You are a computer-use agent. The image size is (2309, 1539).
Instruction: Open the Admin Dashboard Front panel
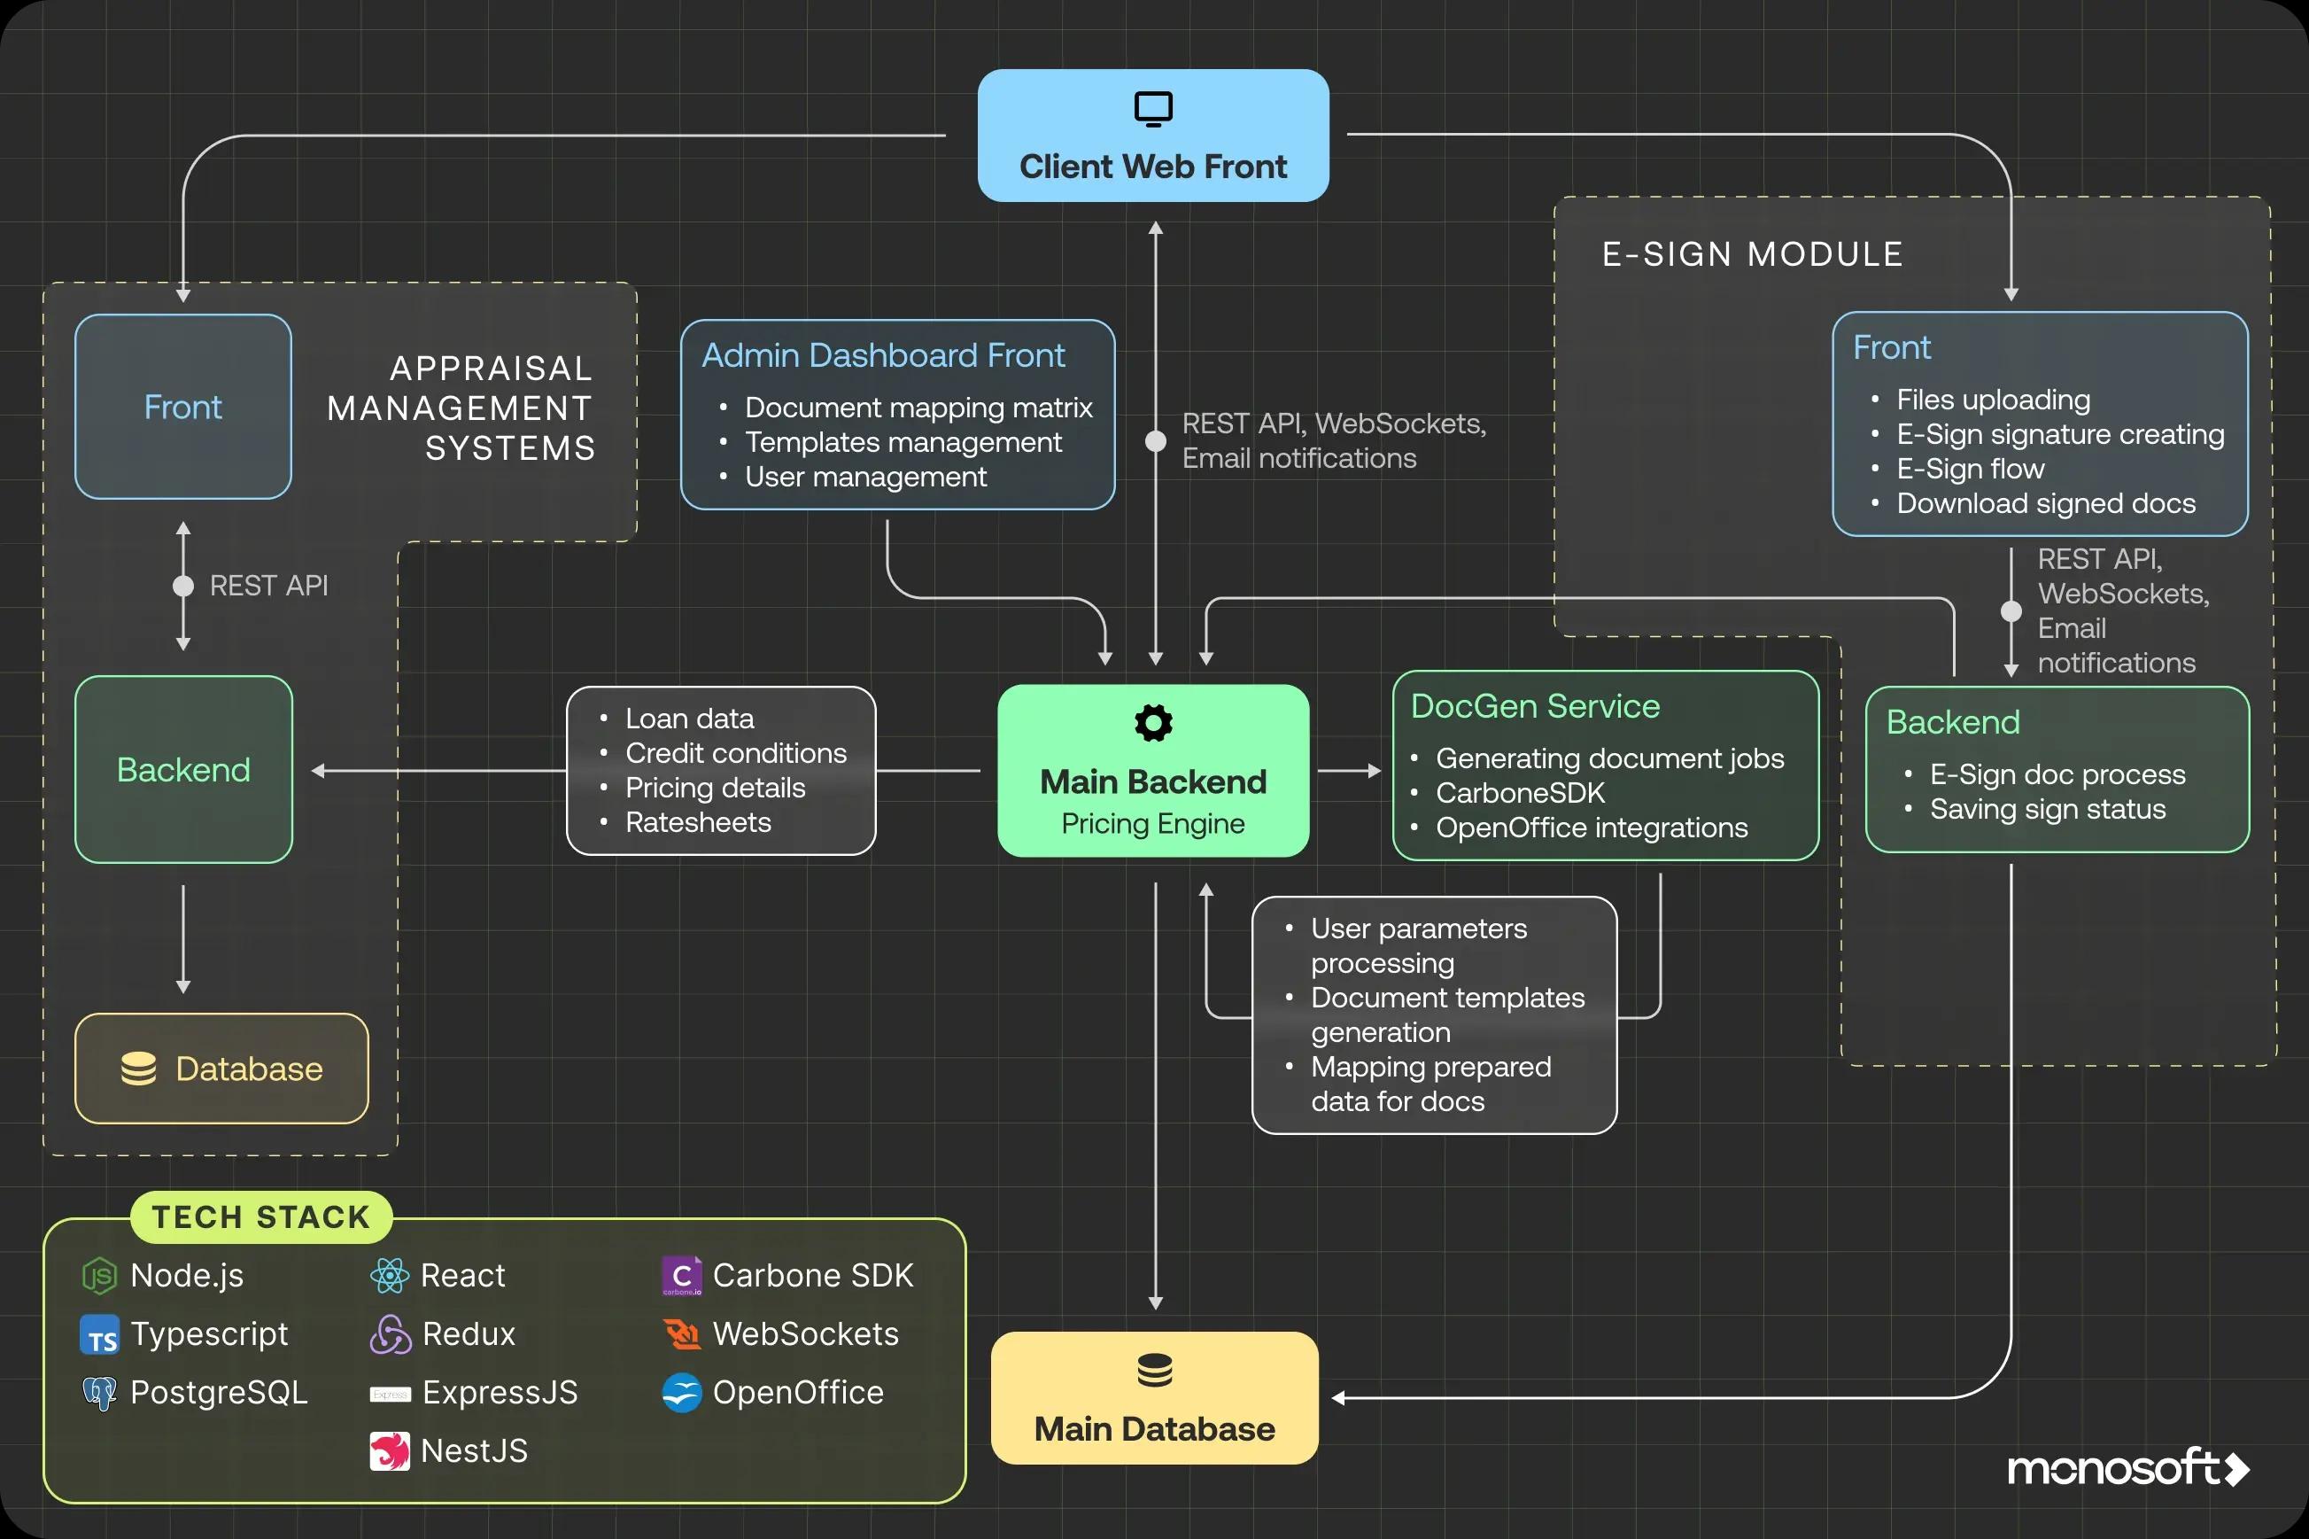pos(897,416)
